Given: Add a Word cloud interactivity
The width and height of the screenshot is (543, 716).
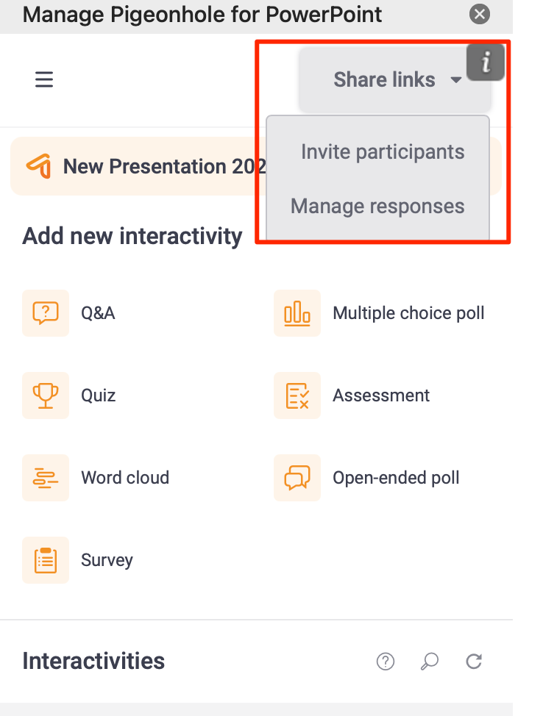Looking at the screenshot, I should click(125, 478).
